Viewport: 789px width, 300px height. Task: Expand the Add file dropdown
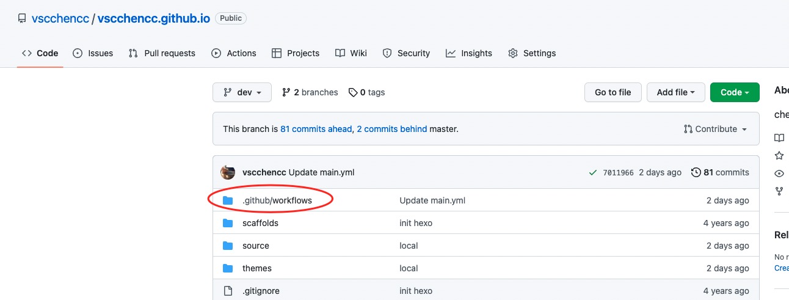[x=676, y=92]
